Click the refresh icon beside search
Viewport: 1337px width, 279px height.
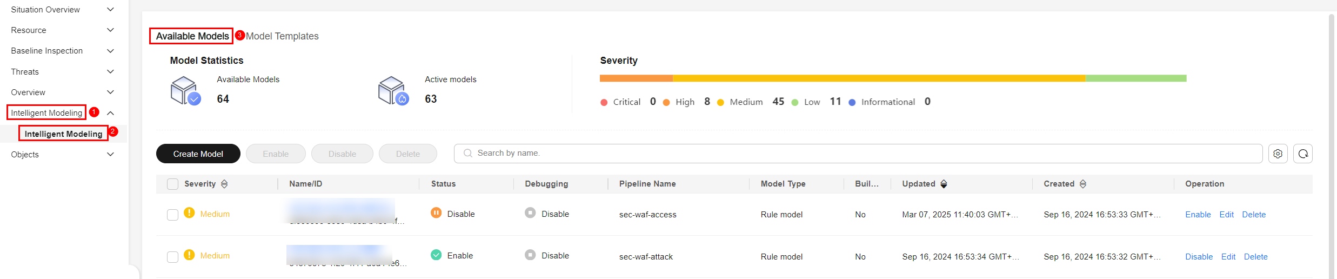[x=1303, y=154]
